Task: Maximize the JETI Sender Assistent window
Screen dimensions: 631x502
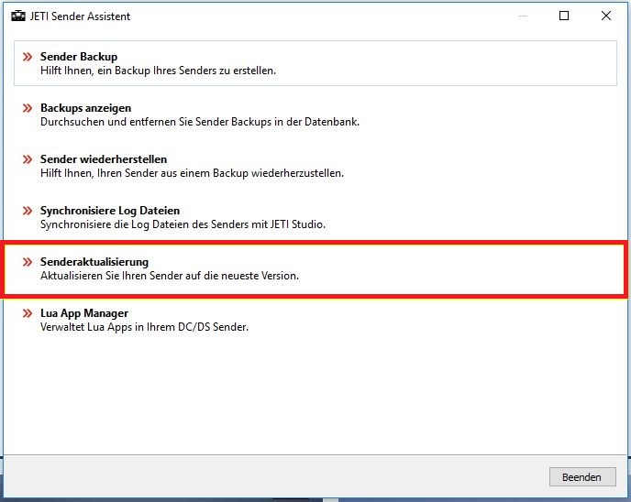Action: pos(564,16)
